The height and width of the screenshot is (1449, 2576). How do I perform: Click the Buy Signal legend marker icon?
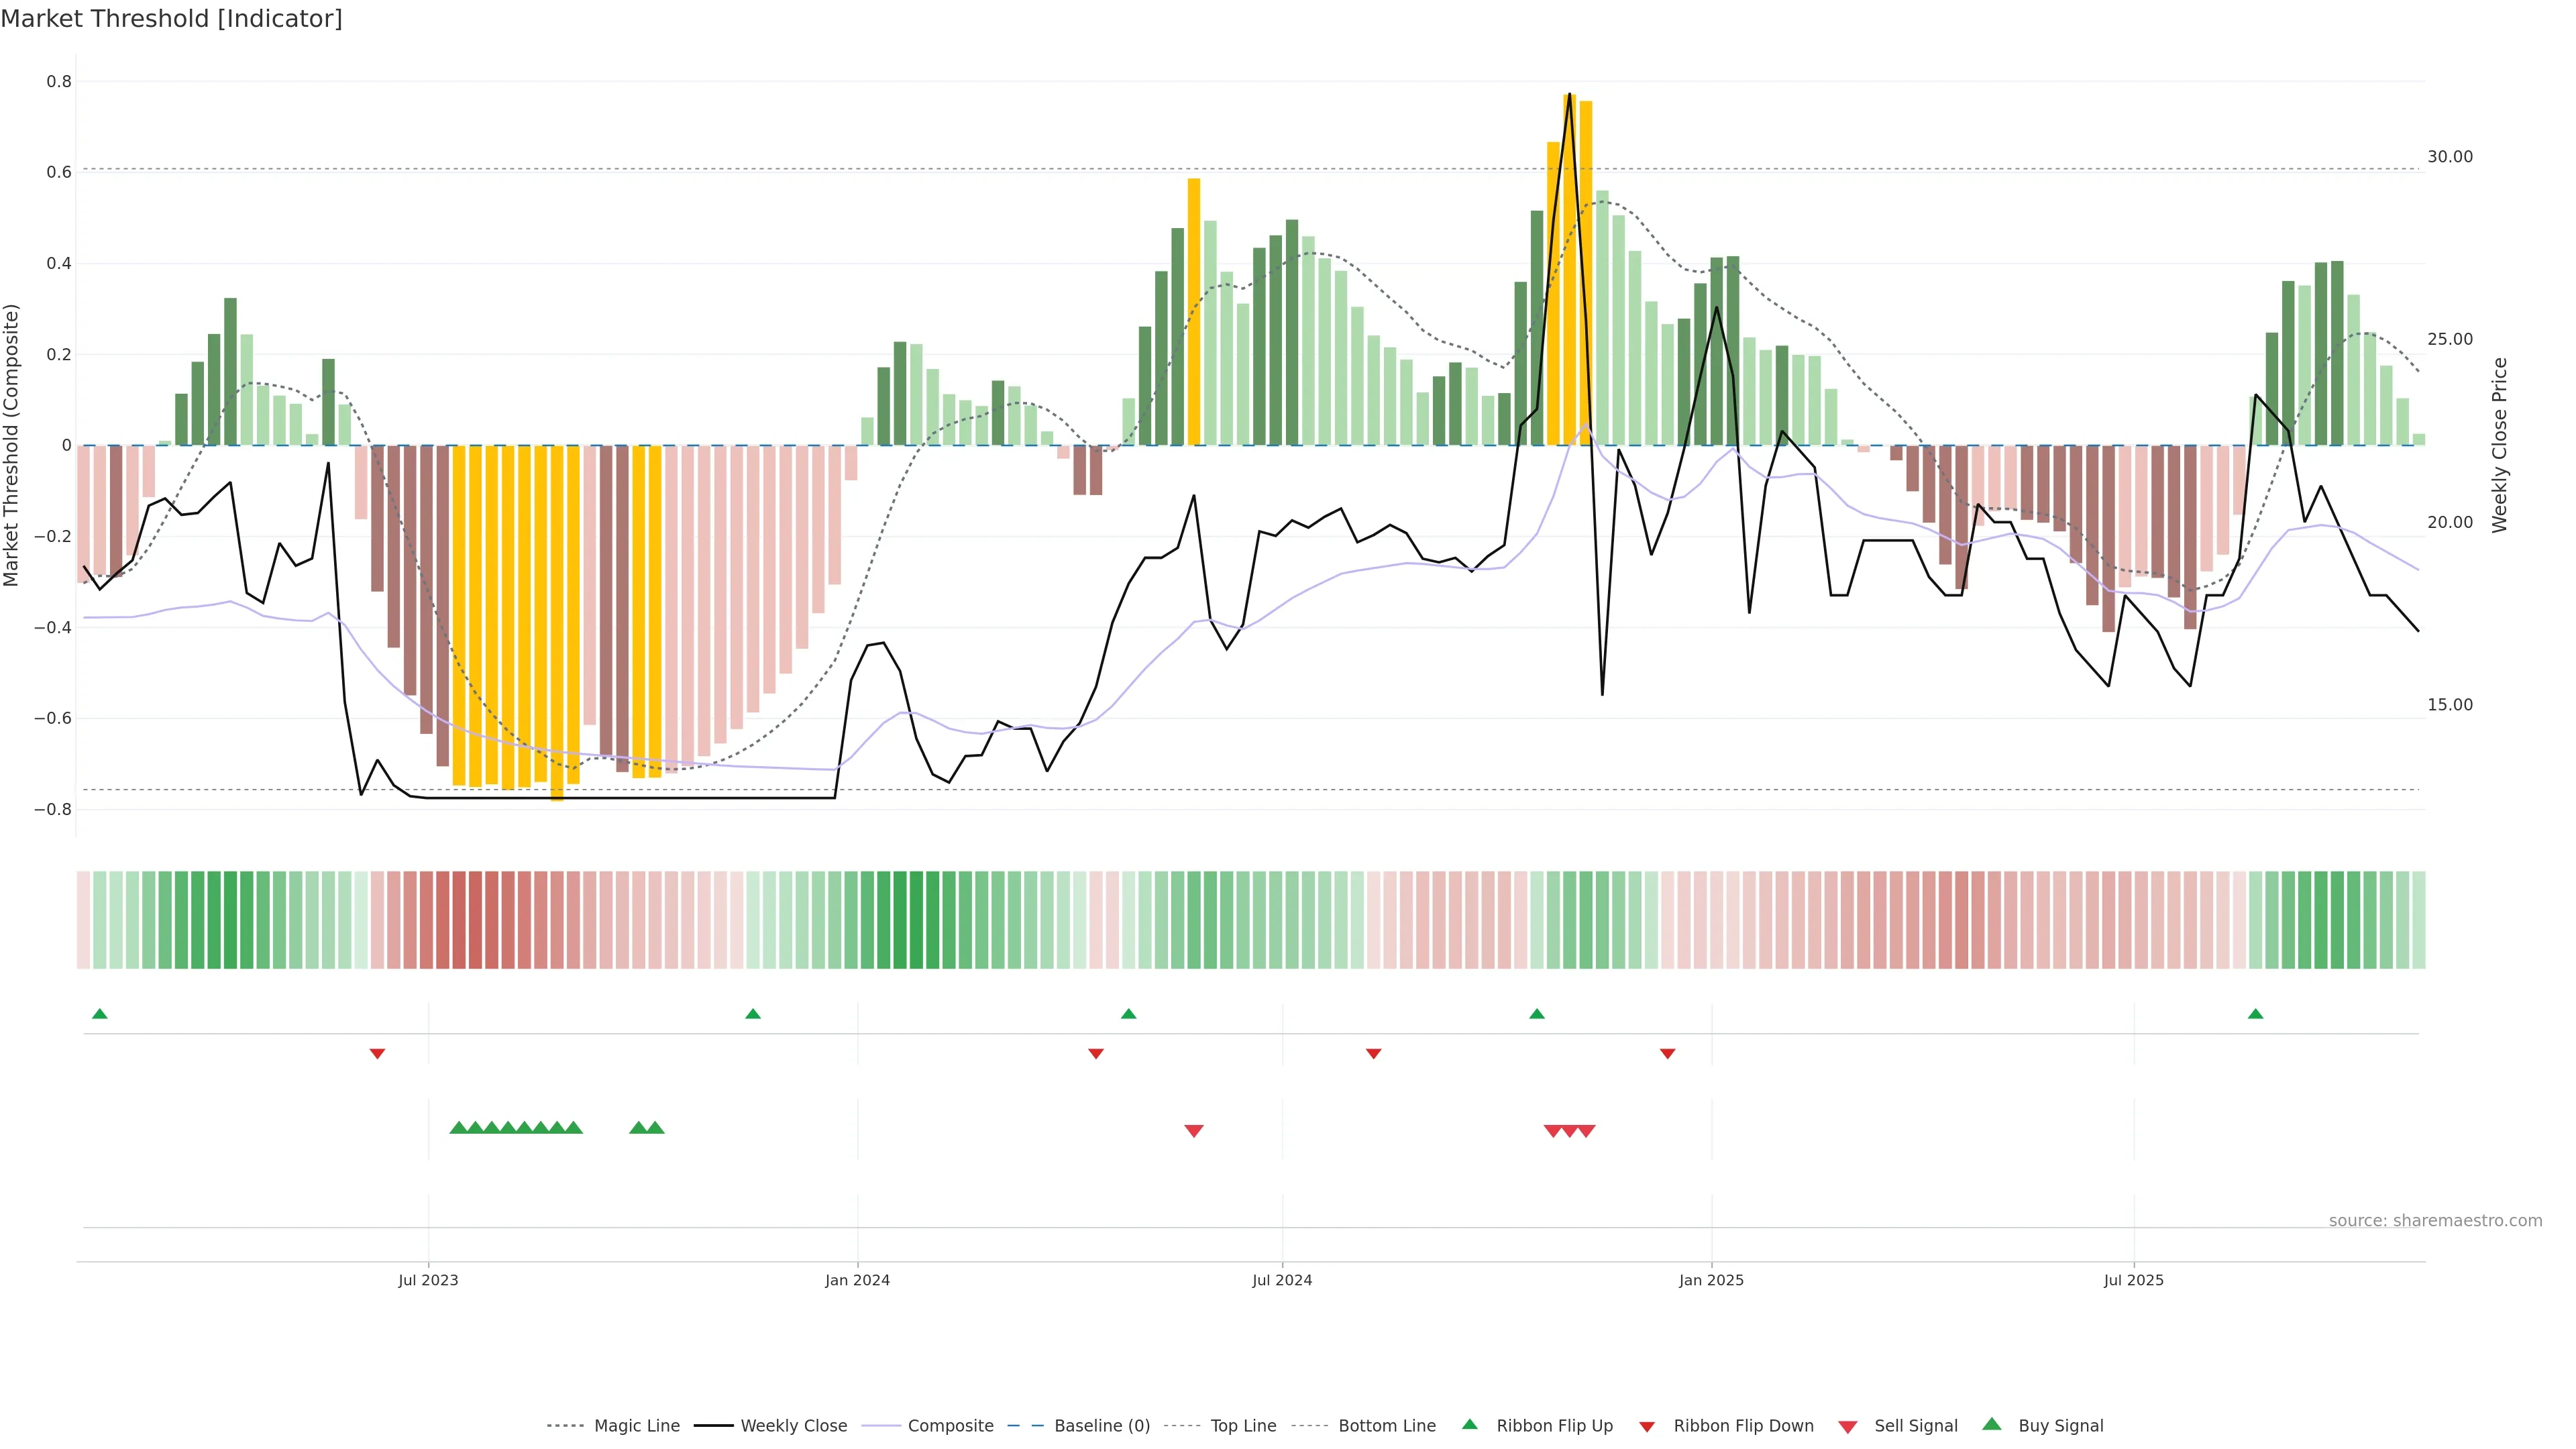1992,1424
